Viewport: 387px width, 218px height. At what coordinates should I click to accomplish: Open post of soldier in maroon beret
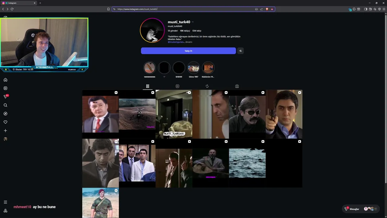tap(100, 203)
